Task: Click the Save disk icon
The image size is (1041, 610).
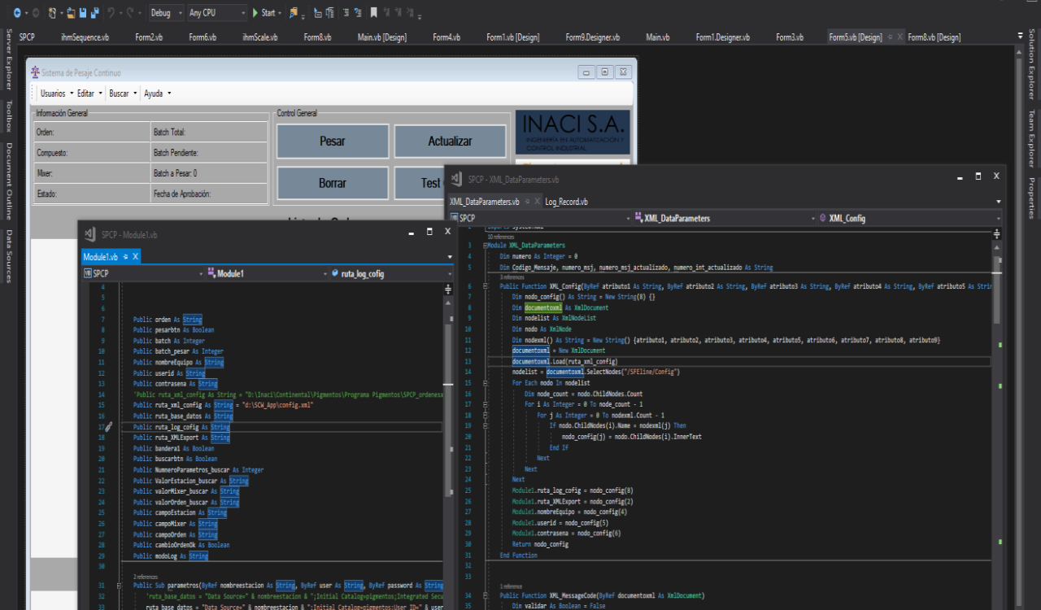Action: [x=83, y=13]
